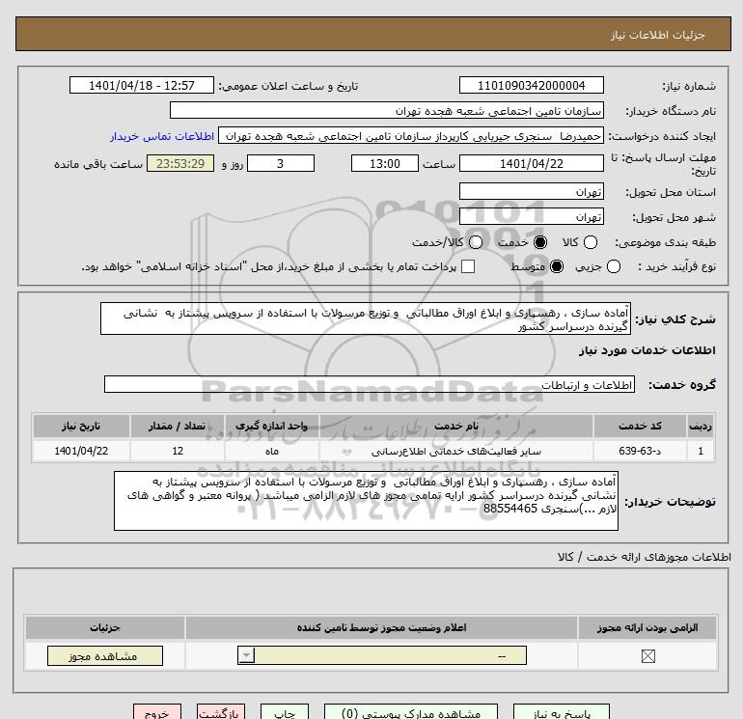The height and width of the screenshot is (719, 743).
Task: Select the کالا radio button
Action: [590, 242]
